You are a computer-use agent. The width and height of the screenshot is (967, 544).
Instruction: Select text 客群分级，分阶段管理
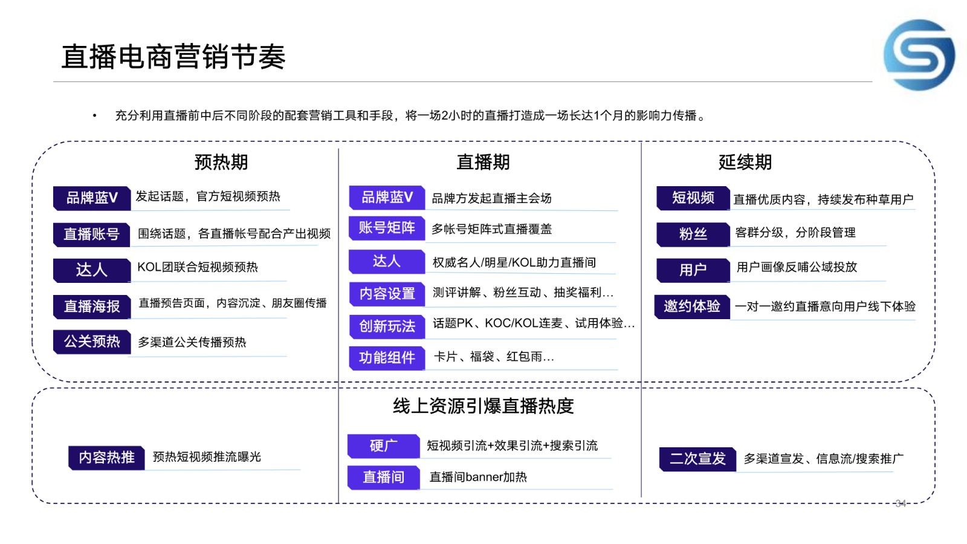(x=795, y=233)
